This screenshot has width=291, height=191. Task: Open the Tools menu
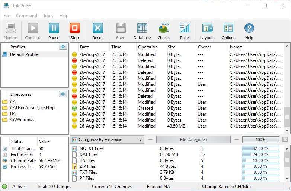pos(48,16)
